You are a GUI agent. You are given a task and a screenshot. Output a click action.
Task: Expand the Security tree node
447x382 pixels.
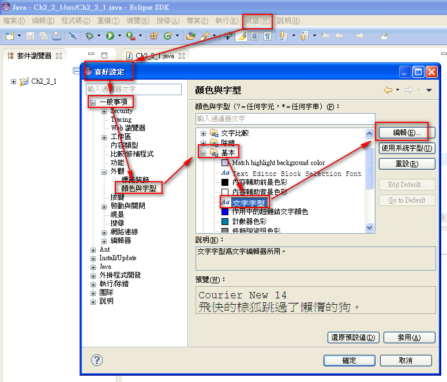point(104,111)
